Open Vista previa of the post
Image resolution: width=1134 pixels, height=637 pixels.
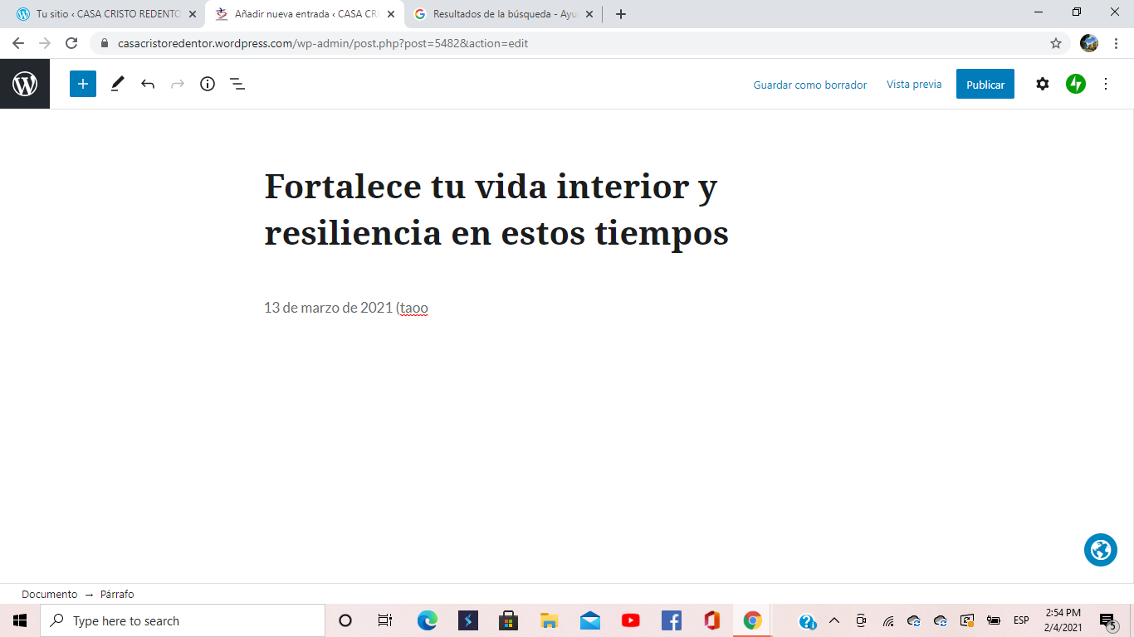(x=914, y=84)
